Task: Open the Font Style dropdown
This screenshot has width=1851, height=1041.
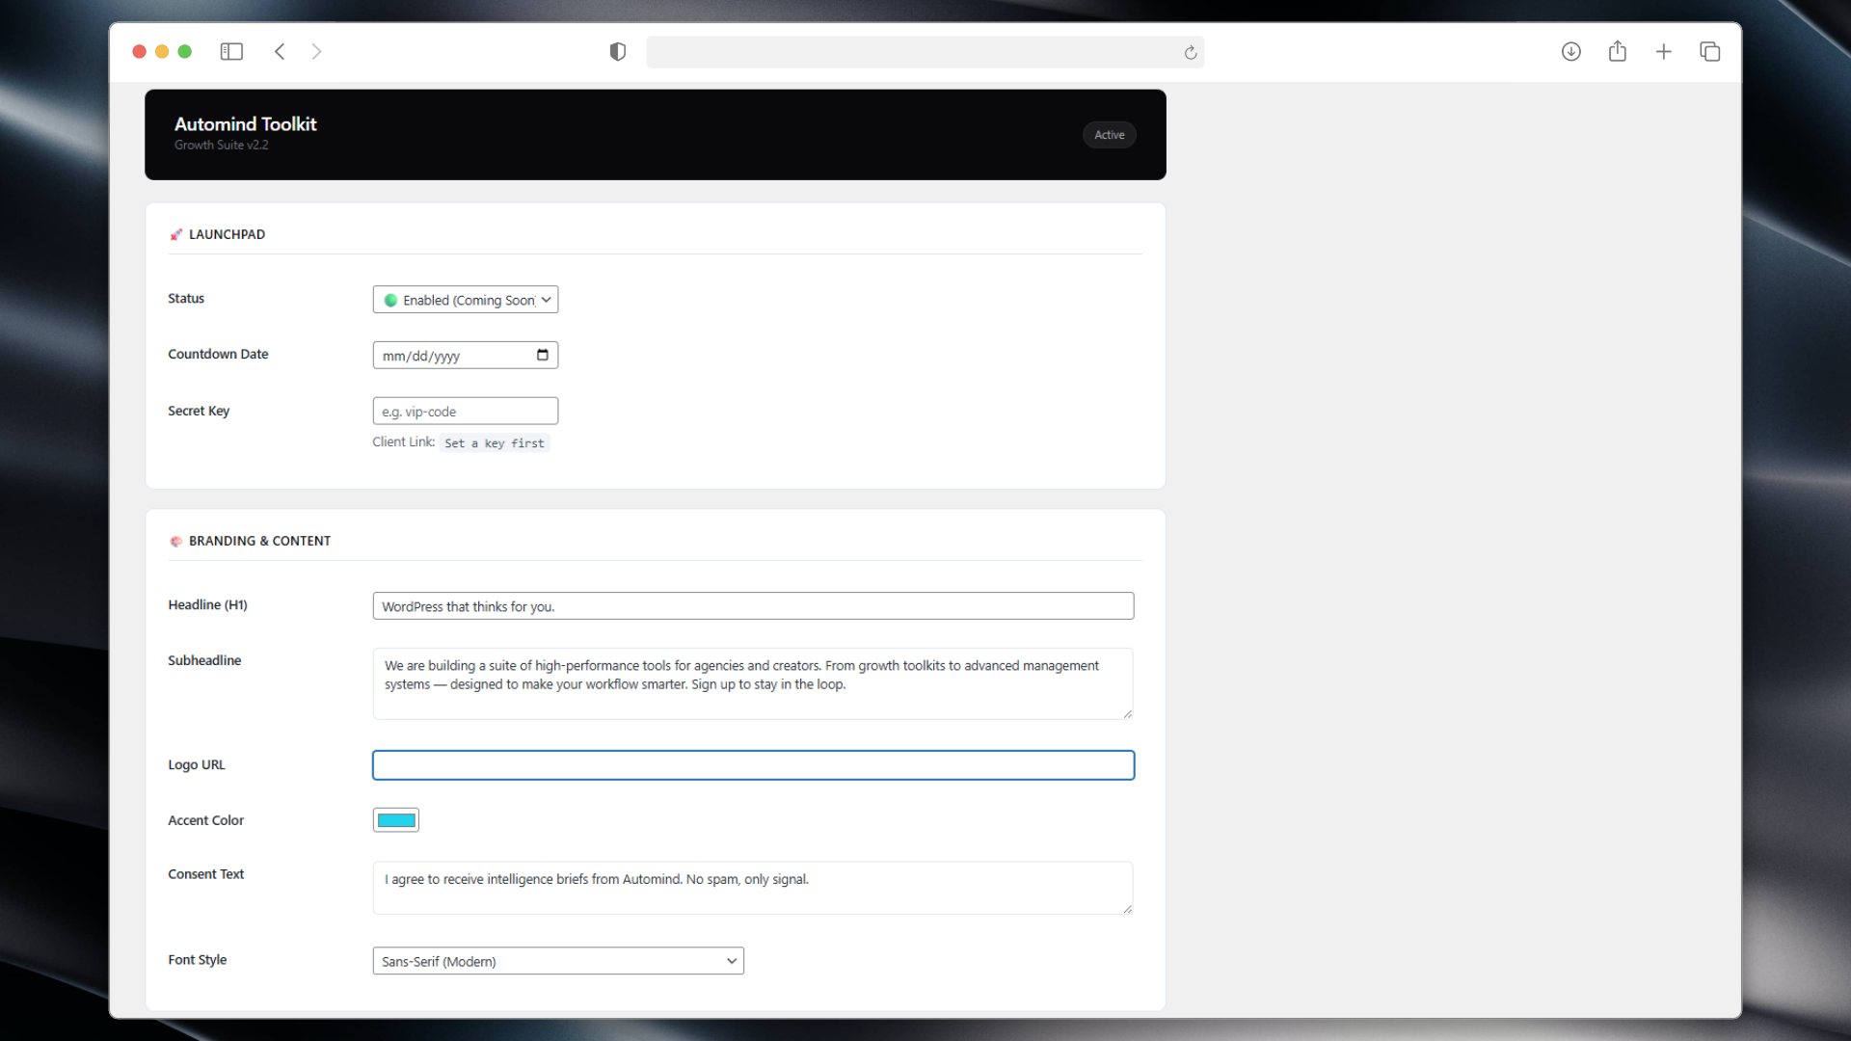Action: (x=558, y=961)
